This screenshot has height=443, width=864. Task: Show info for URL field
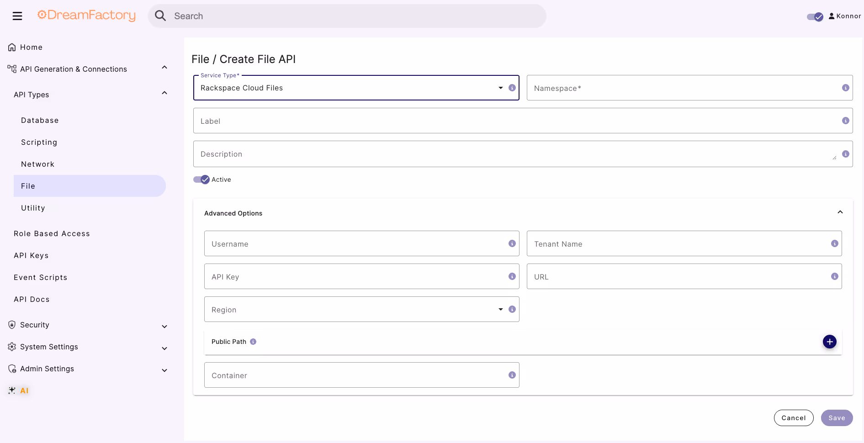(835, 276)
